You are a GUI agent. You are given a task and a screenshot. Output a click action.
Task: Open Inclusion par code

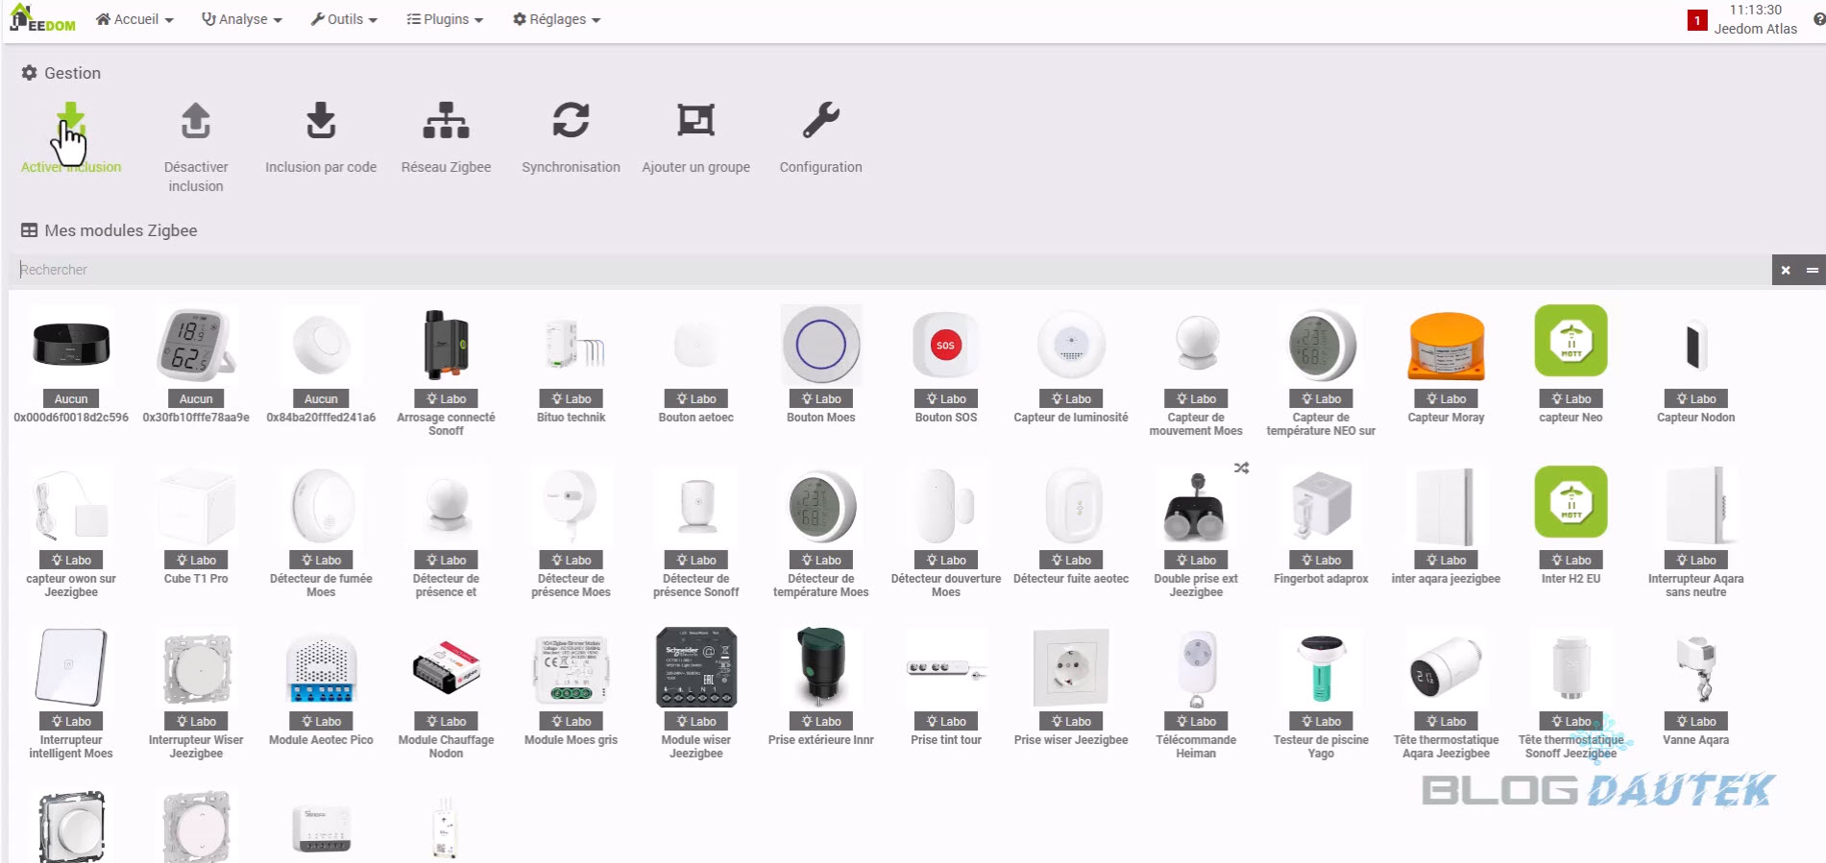pos(321,122)
